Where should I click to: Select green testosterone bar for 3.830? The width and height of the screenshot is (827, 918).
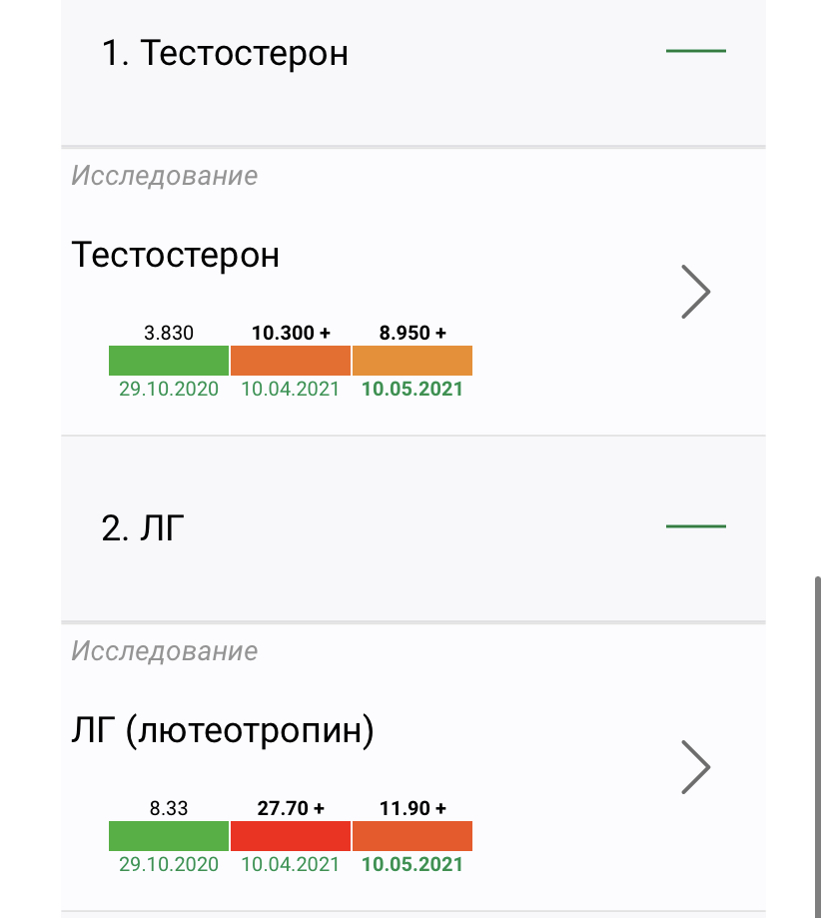(169, 360)
